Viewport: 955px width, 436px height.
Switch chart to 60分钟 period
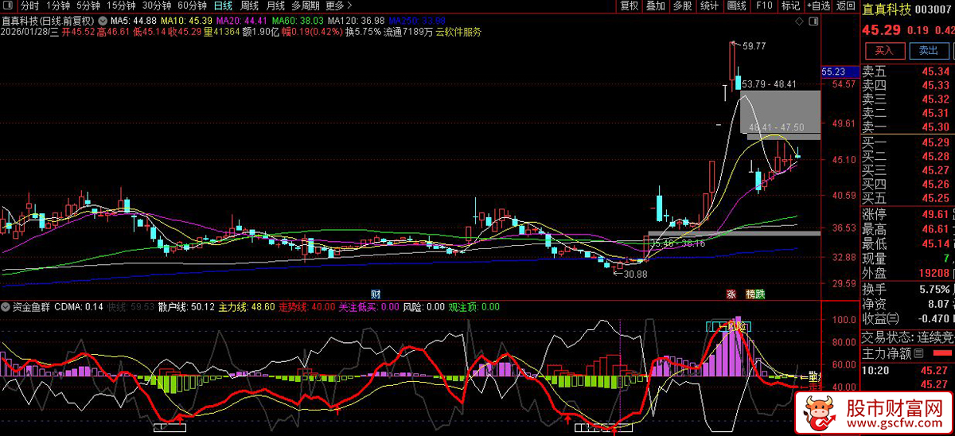coord(191,6)
